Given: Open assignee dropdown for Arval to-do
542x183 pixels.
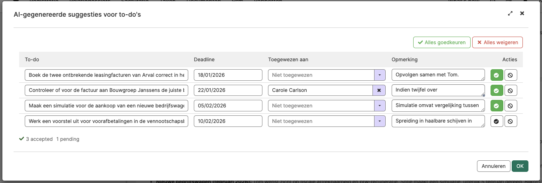Looking at the screenshot, I should [x=379, y=75].
